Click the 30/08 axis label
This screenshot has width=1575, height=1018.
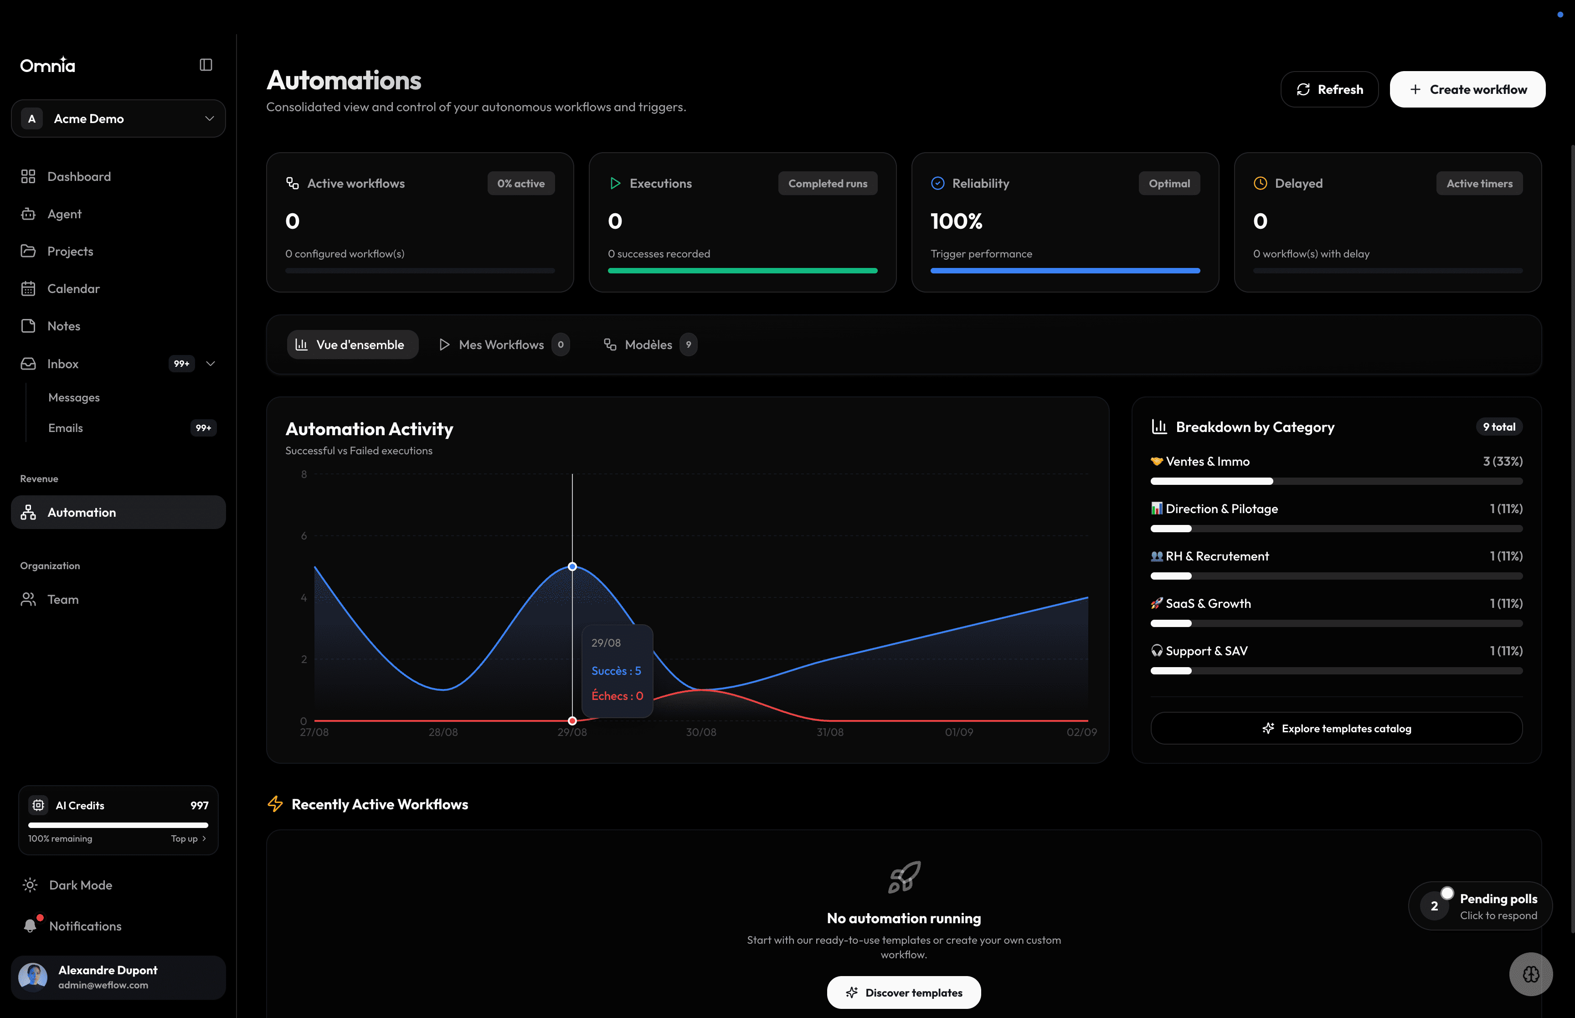click(700, 732)
